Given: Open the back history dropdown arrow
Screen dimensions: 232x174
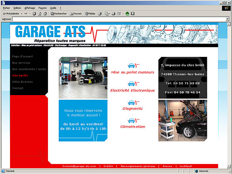Looking at the screenshot, I should click(x=22, y=14).
